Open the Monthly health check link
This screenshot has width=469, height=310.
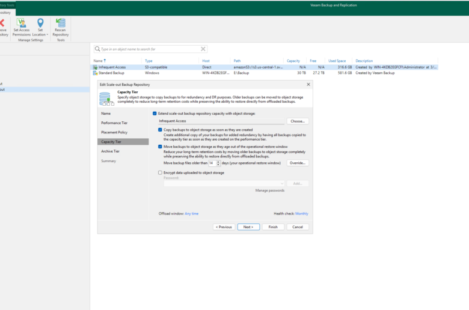pos(301,214)
